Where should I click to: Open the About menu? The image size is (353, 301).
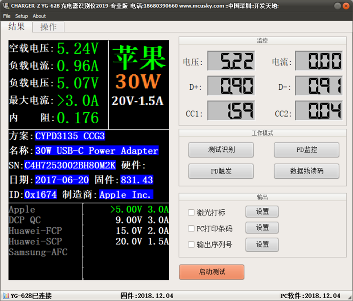click(39, 16)
